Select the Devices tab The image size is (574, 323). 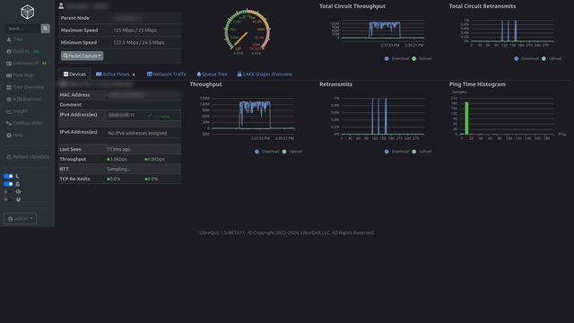tap(74, 74)
